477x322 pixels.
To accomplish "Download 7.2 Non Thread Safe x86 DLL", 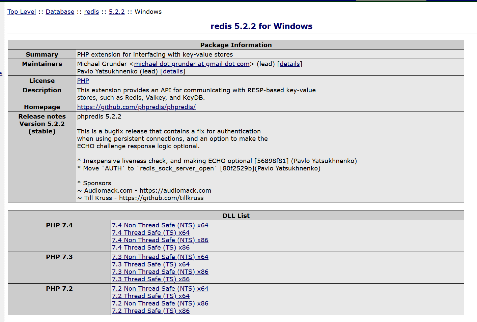I will coord(160,303).
